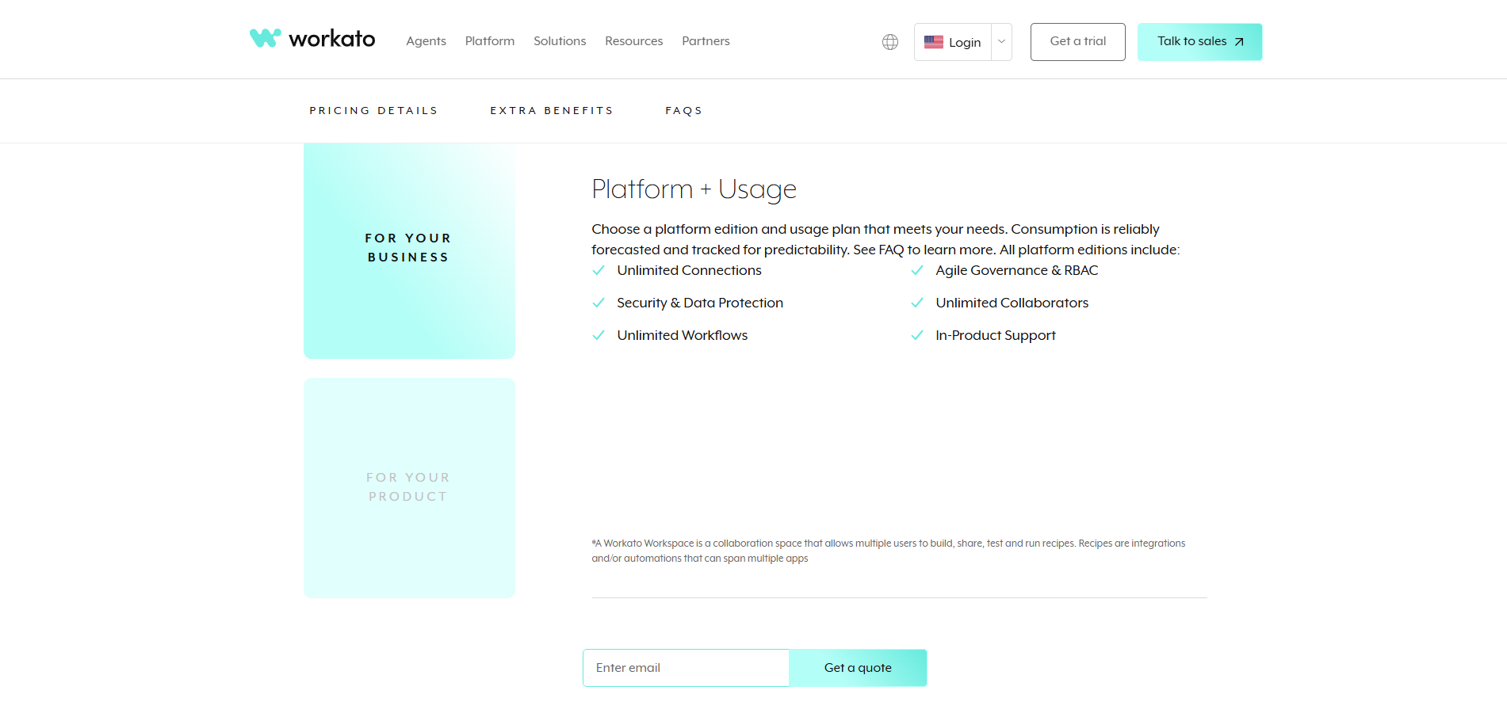Click the US flag icon

pos(933,42)
